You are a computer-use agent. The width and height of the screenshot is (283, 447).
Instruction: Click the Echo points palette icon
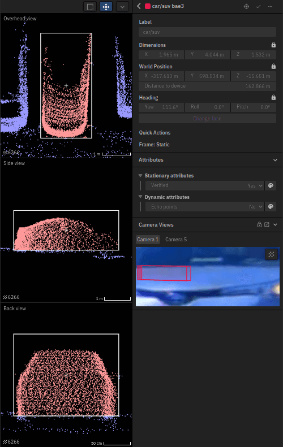tap(271, 207)
